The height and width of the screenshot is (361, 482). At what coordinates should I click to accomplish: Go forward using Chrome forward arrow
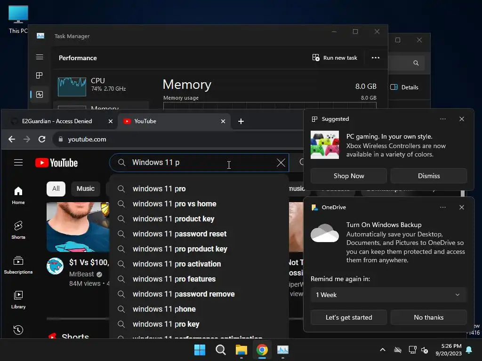coord(27,139)
